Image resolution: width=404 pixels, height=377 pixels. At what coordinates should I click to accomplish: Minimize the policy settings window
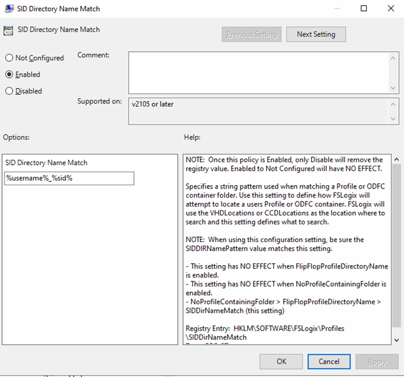(x=334, y=9)
